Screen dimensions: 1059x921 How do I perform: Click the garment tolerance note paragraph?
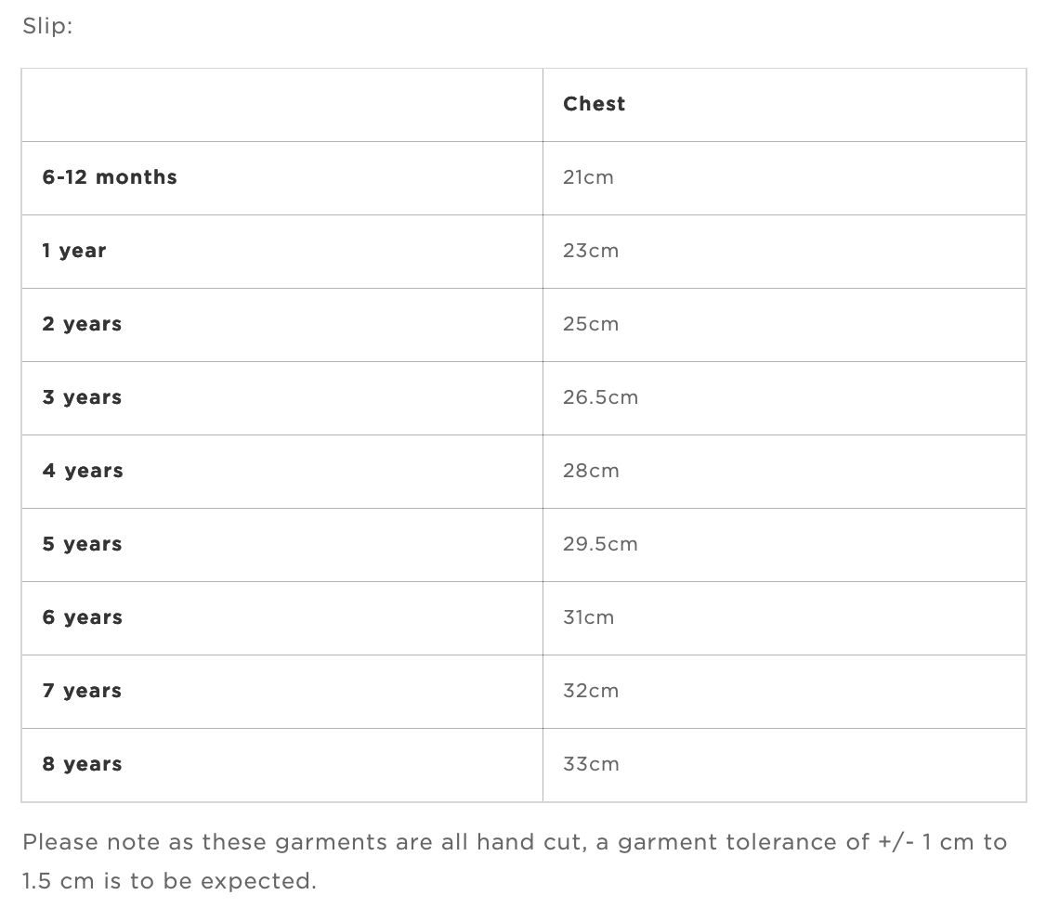pos(515,862)
